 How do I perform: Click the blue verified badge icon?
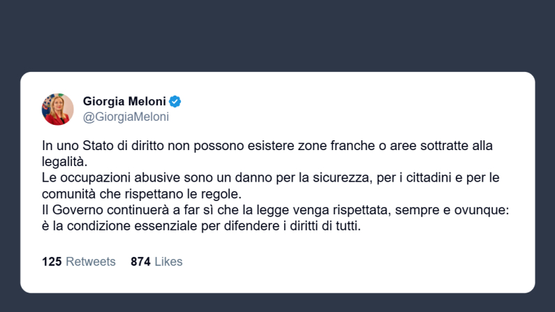(176, 101)
